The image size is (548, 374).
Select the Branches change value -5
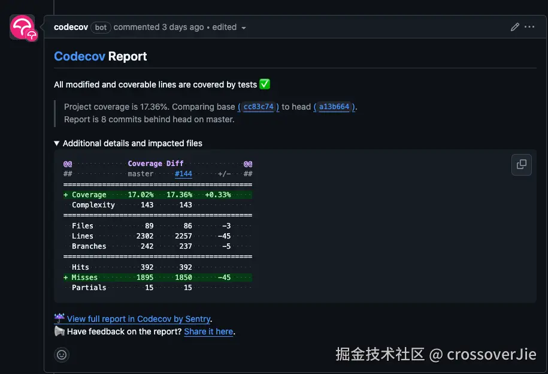226,246
